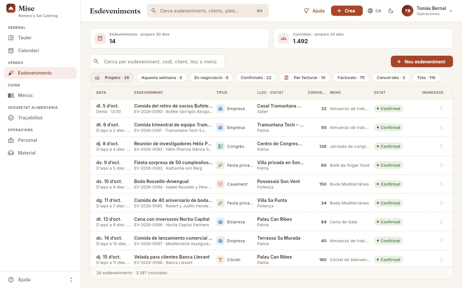This screenshot has height=288, width=462.
Task: Click Nou esdeveniment button
Action: click(422, 61)
